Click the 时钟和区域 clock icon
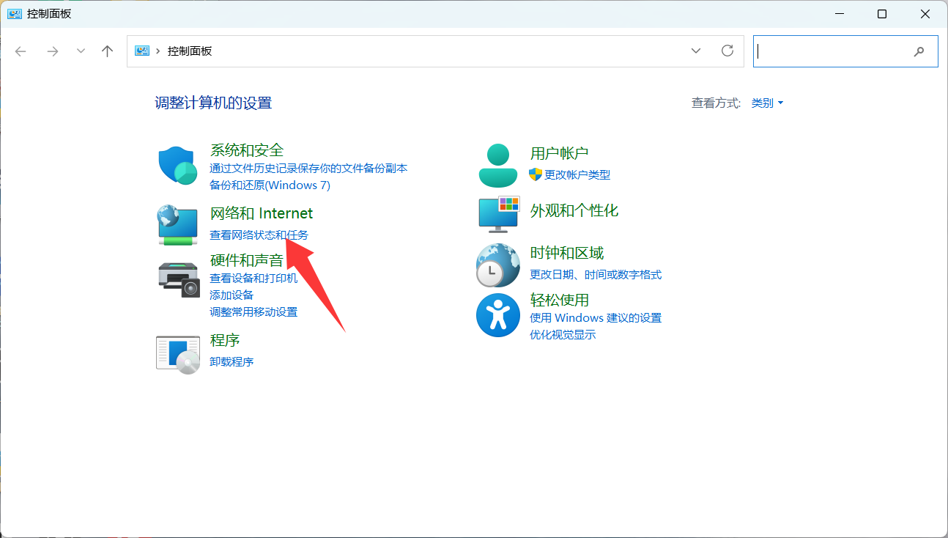948x538 pixels. click(x=497, y=265)
